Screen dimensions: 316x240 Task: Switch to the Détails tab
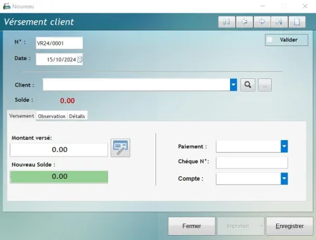pos(77,116)
